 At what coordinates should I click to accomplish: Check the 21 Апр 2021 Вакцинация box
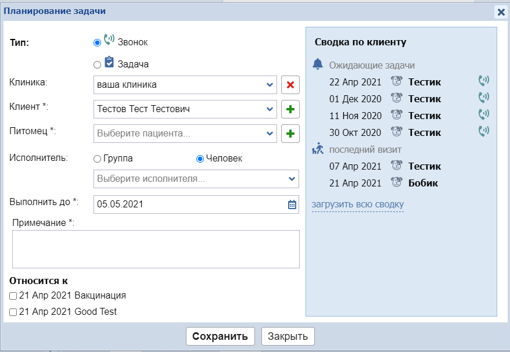[x=13, y=296]
